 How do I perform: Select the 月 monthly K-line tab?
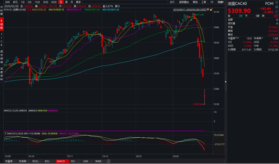pos(72,2)
